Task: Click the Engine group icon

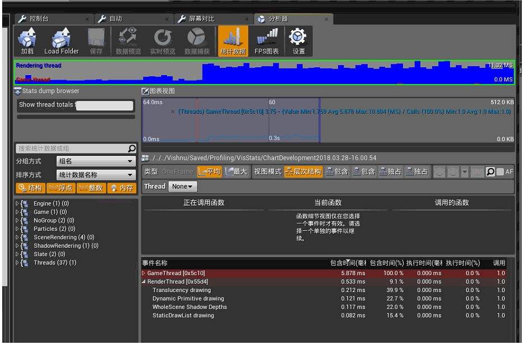Action: point(24,203)
